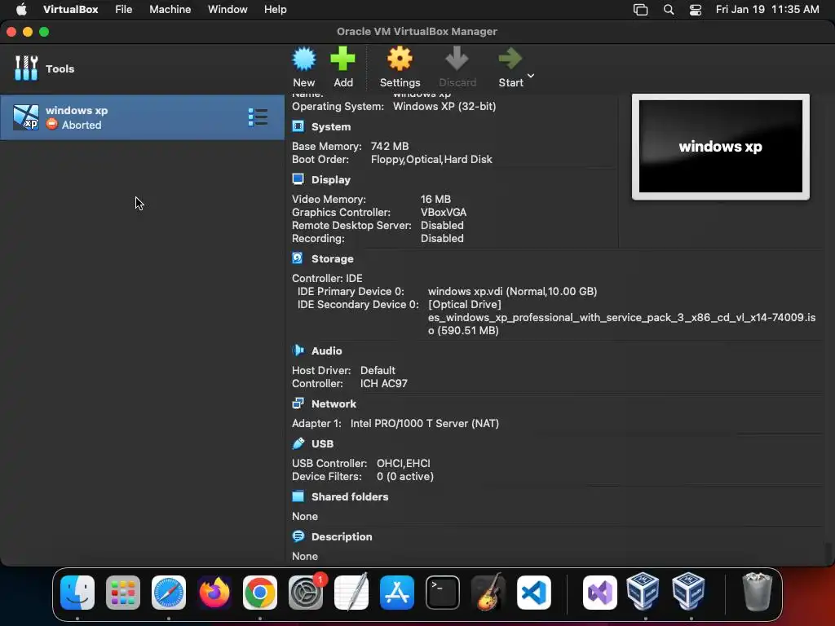Open Control Center in the menu bar
Image resolution: width=835 pixels, height=626 pixels.
[695, 10]
